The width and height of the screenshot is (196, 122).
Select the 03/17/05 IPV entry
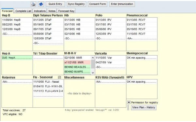point(110,24)
